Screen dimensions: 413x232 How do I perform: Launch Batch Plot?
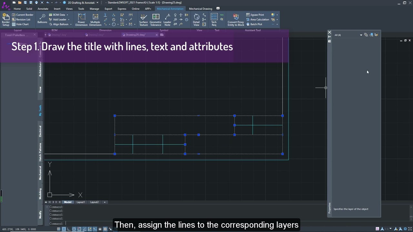[x=254, y=24]
